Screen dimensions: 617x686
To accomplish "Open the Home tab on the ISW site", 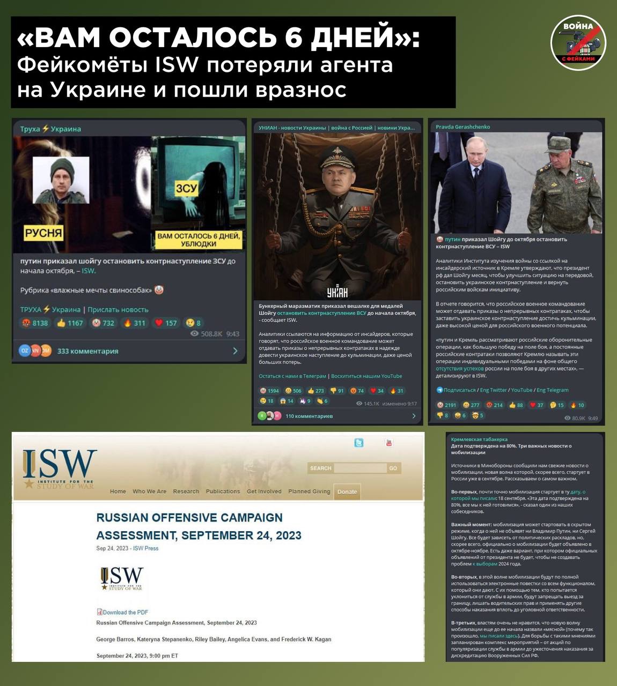I will pos(118,491).
